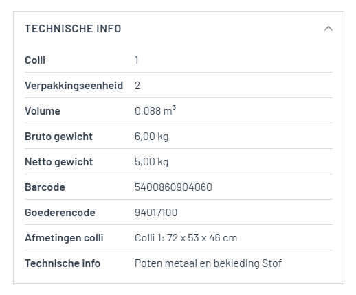Click the 6,00 kg gross weight value

click(x=151, y=137)
